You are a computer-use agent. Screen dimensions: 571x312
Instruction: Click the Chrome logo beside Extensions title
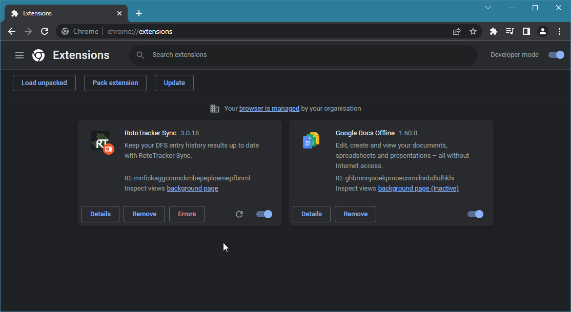point(38,55)
